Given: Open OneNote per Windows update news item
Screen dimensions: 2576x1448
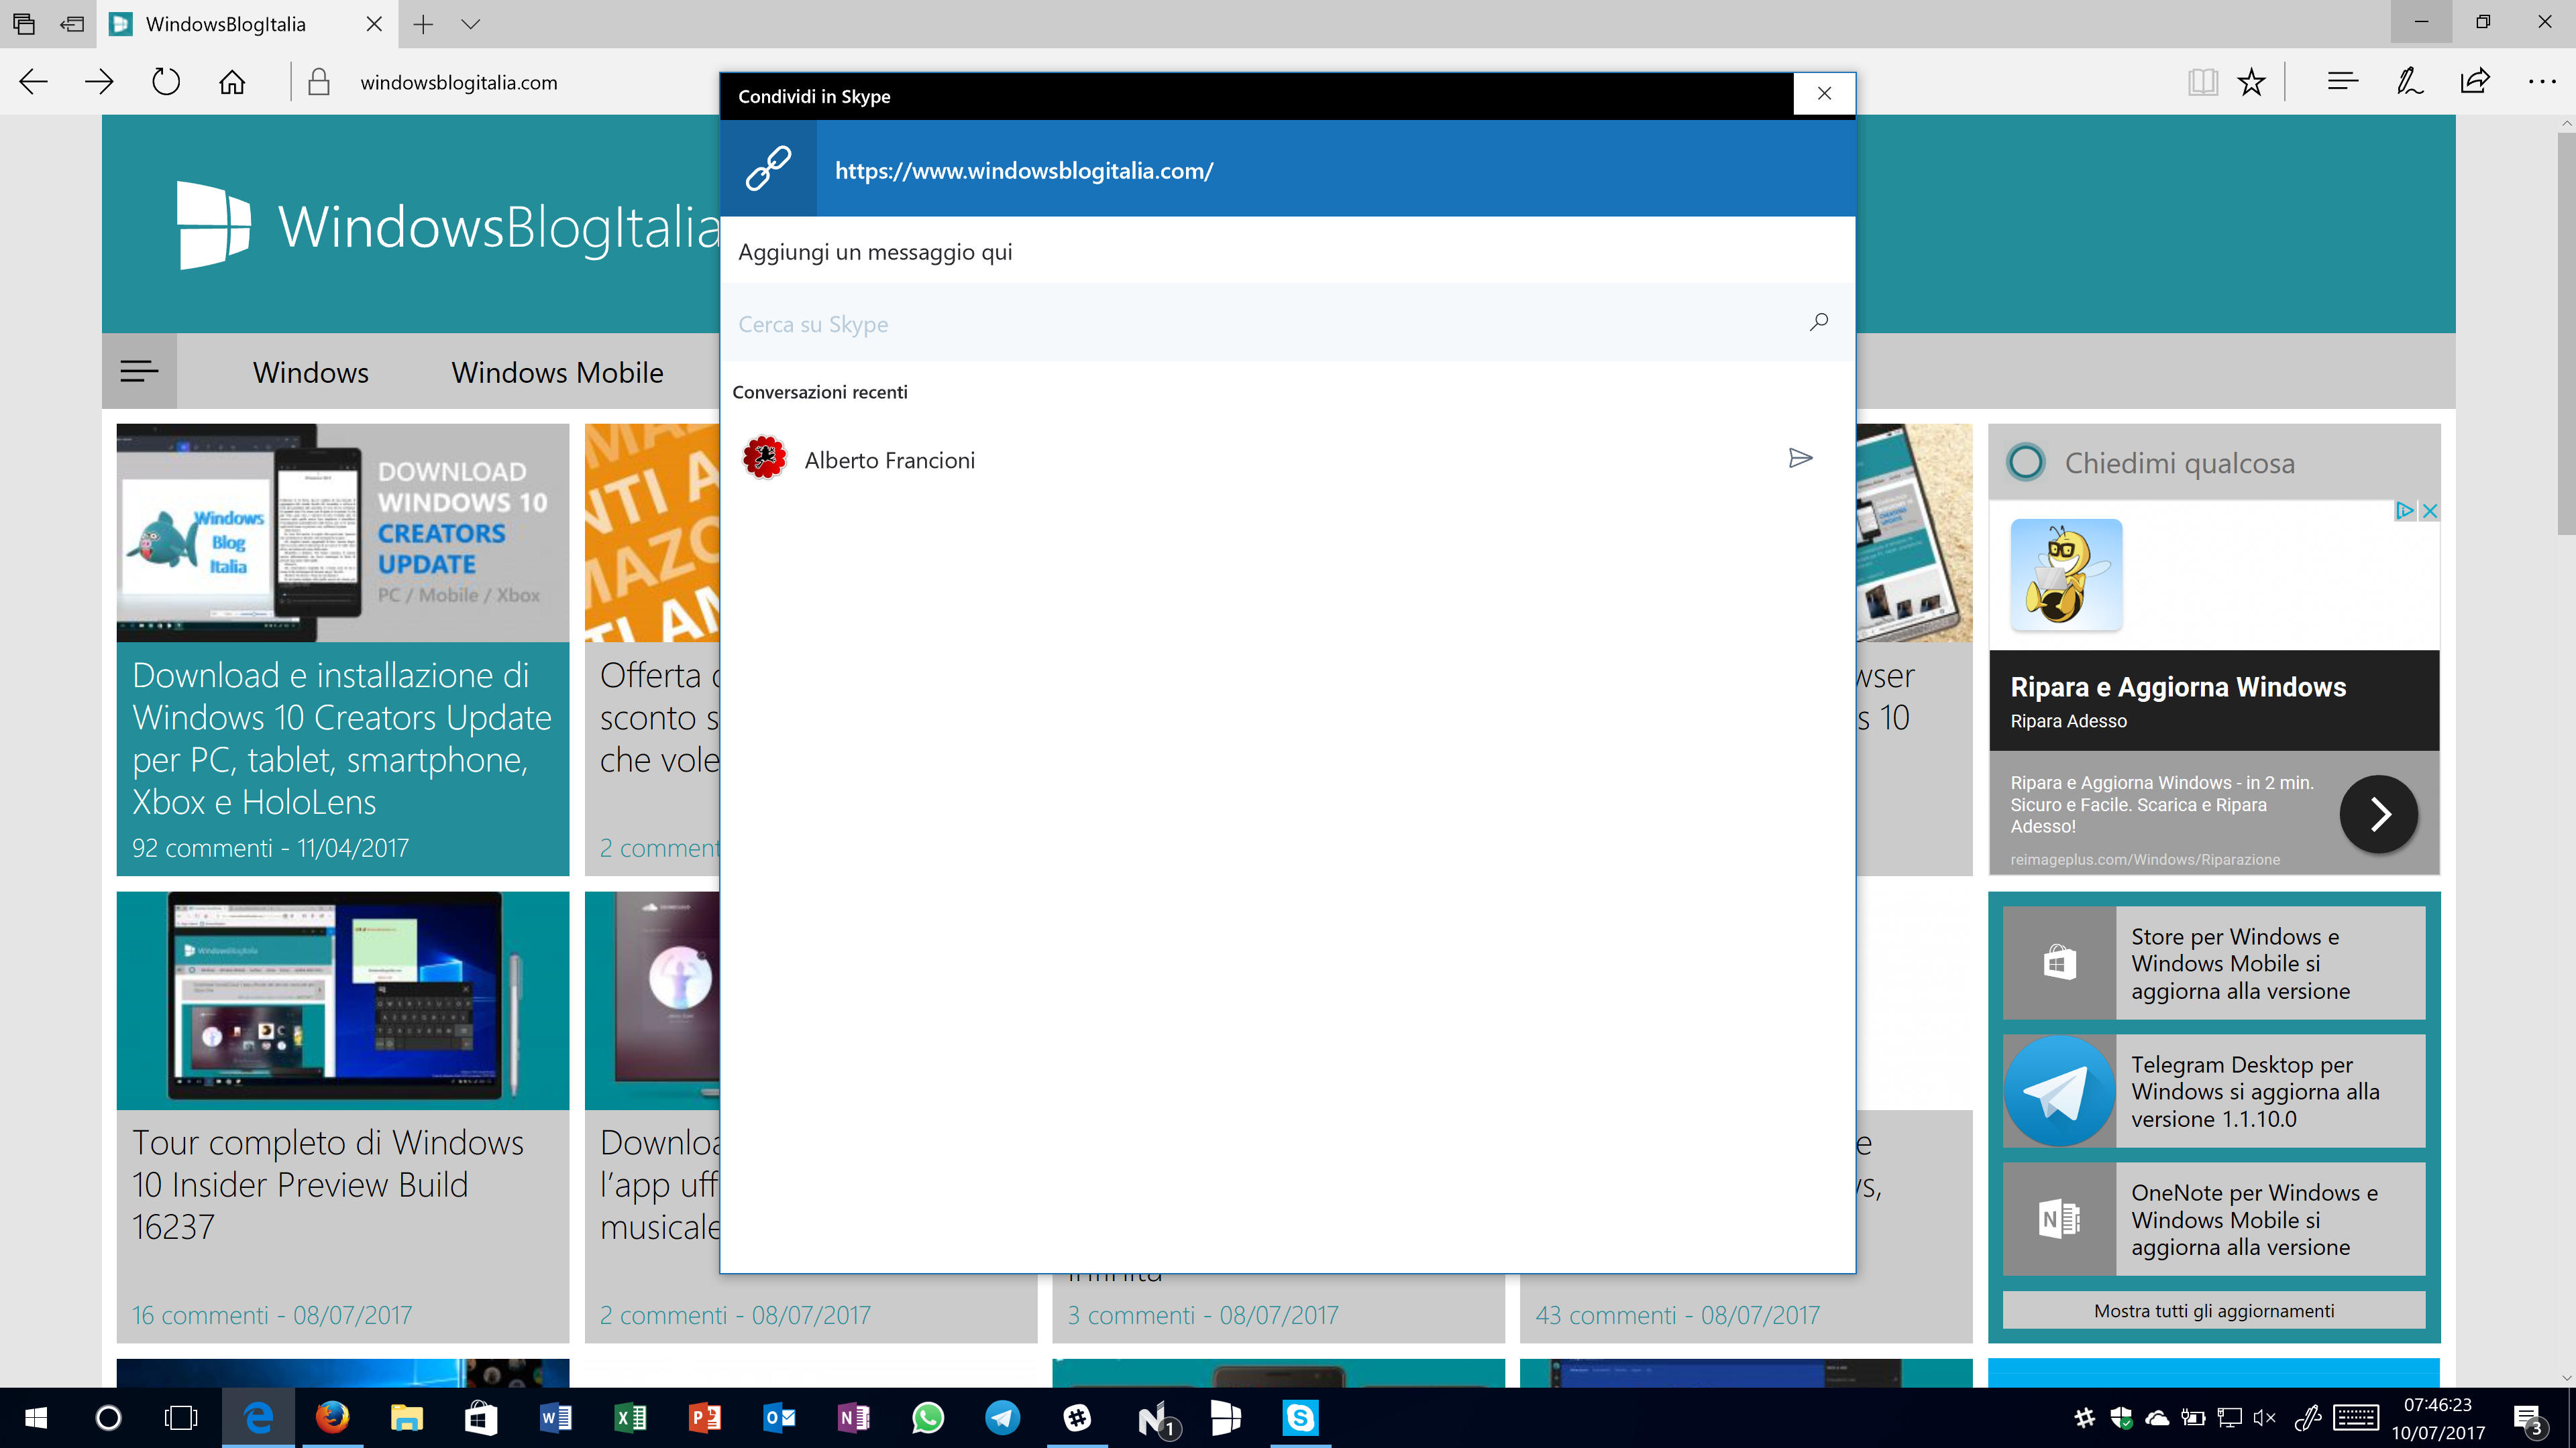Looking at the screenshot, I should (2214, 1219).
